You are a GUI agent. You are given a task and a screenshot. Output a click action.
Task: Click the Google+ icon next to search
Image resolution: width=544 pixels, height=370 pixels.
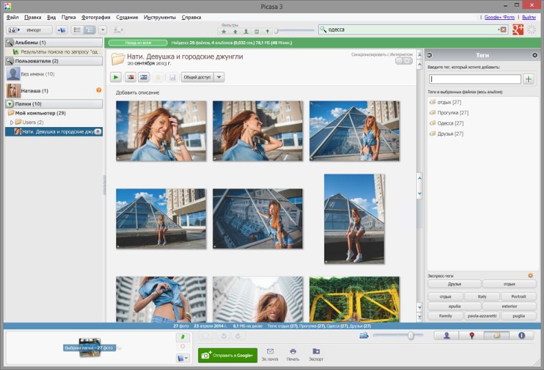[518, 30]
